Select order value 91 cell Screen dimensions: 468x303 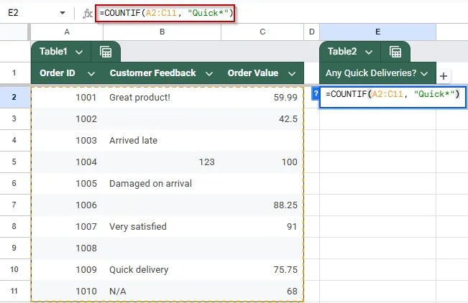pos(262,226)
